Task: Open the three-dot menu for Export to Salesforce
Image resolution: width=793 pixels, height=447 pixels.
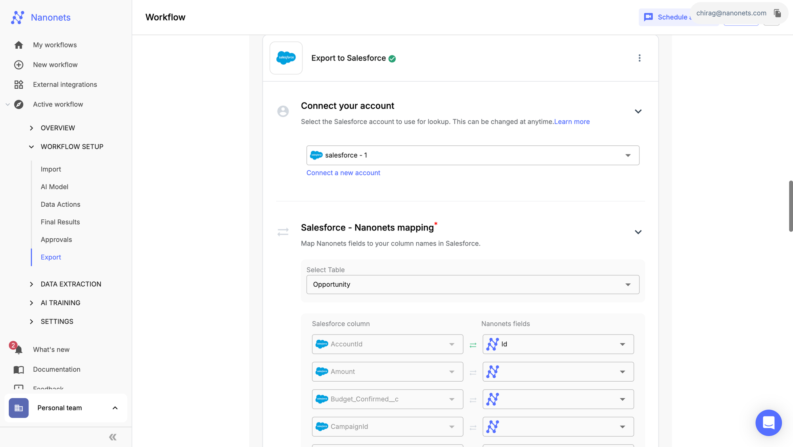Action: pos(639,58)
